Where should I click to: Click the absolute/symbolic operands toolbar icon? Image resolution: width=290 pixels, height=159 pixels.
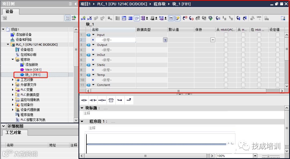click(143, 18)
